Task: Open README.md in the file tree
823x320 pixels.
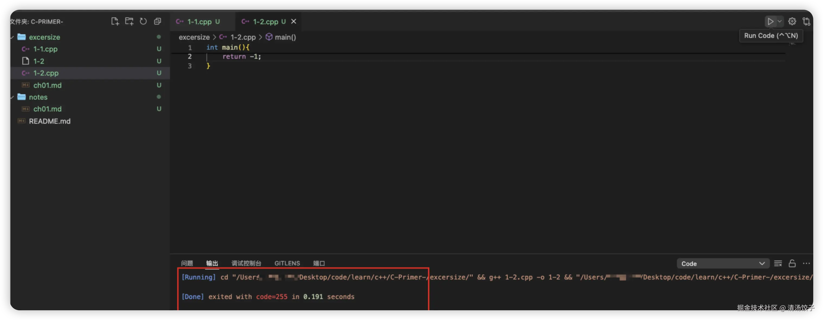Action: pyautogui.click(x=50, y=121)
